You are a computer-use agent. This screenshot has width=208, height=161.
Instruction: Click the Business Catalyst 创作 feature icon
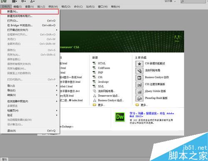pos(139,78)
